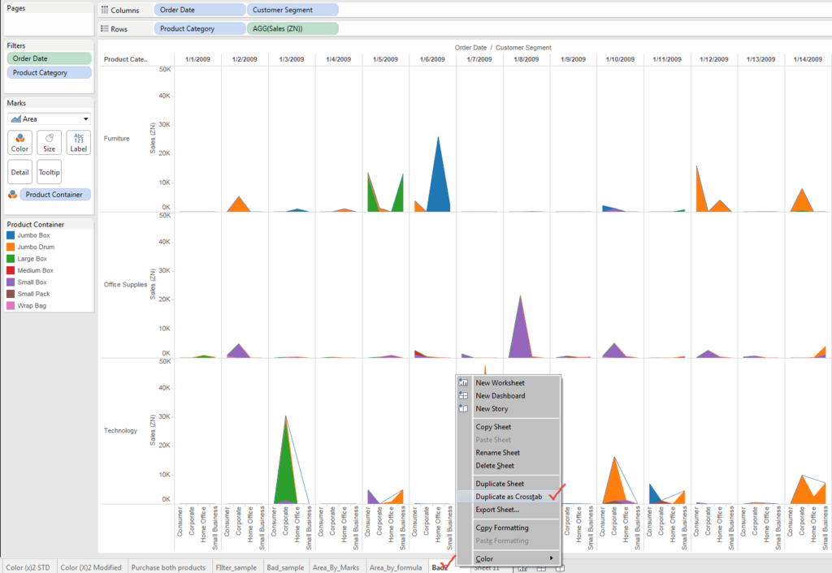Click Product Category pill in Filters
This screenshot has width=832, height=573.
coord(49,72)
